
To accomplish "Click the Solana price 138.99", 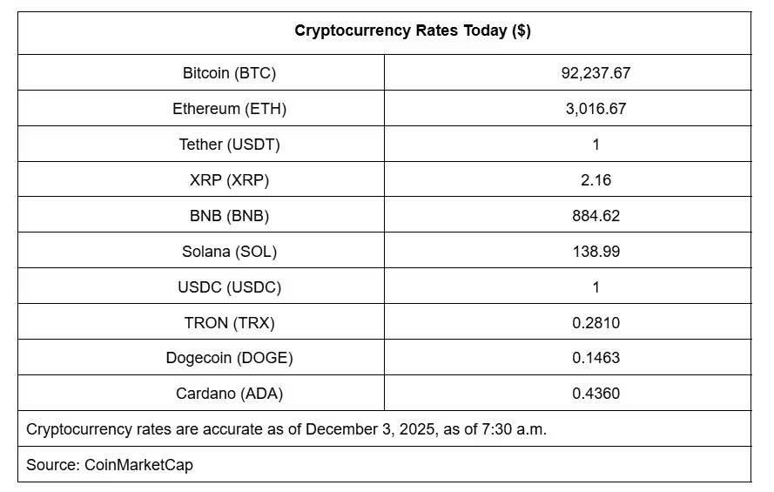I will [x=596, y=252].
